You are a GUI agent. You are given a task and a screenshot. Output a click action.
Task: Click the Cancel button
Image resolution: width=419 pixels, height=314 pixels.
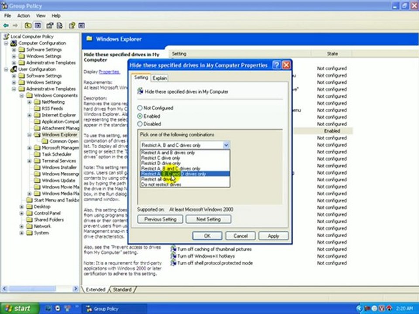click(240, 236)
